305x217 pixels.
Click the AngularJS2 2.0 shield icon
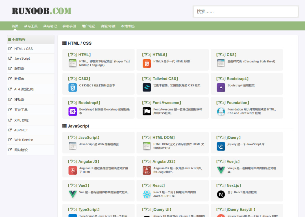tap(147, 170)
